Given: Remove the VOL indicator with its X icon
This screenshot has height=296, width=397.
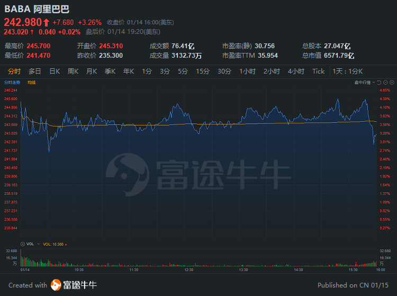Looking at the screenshot, I should point(23,244).
